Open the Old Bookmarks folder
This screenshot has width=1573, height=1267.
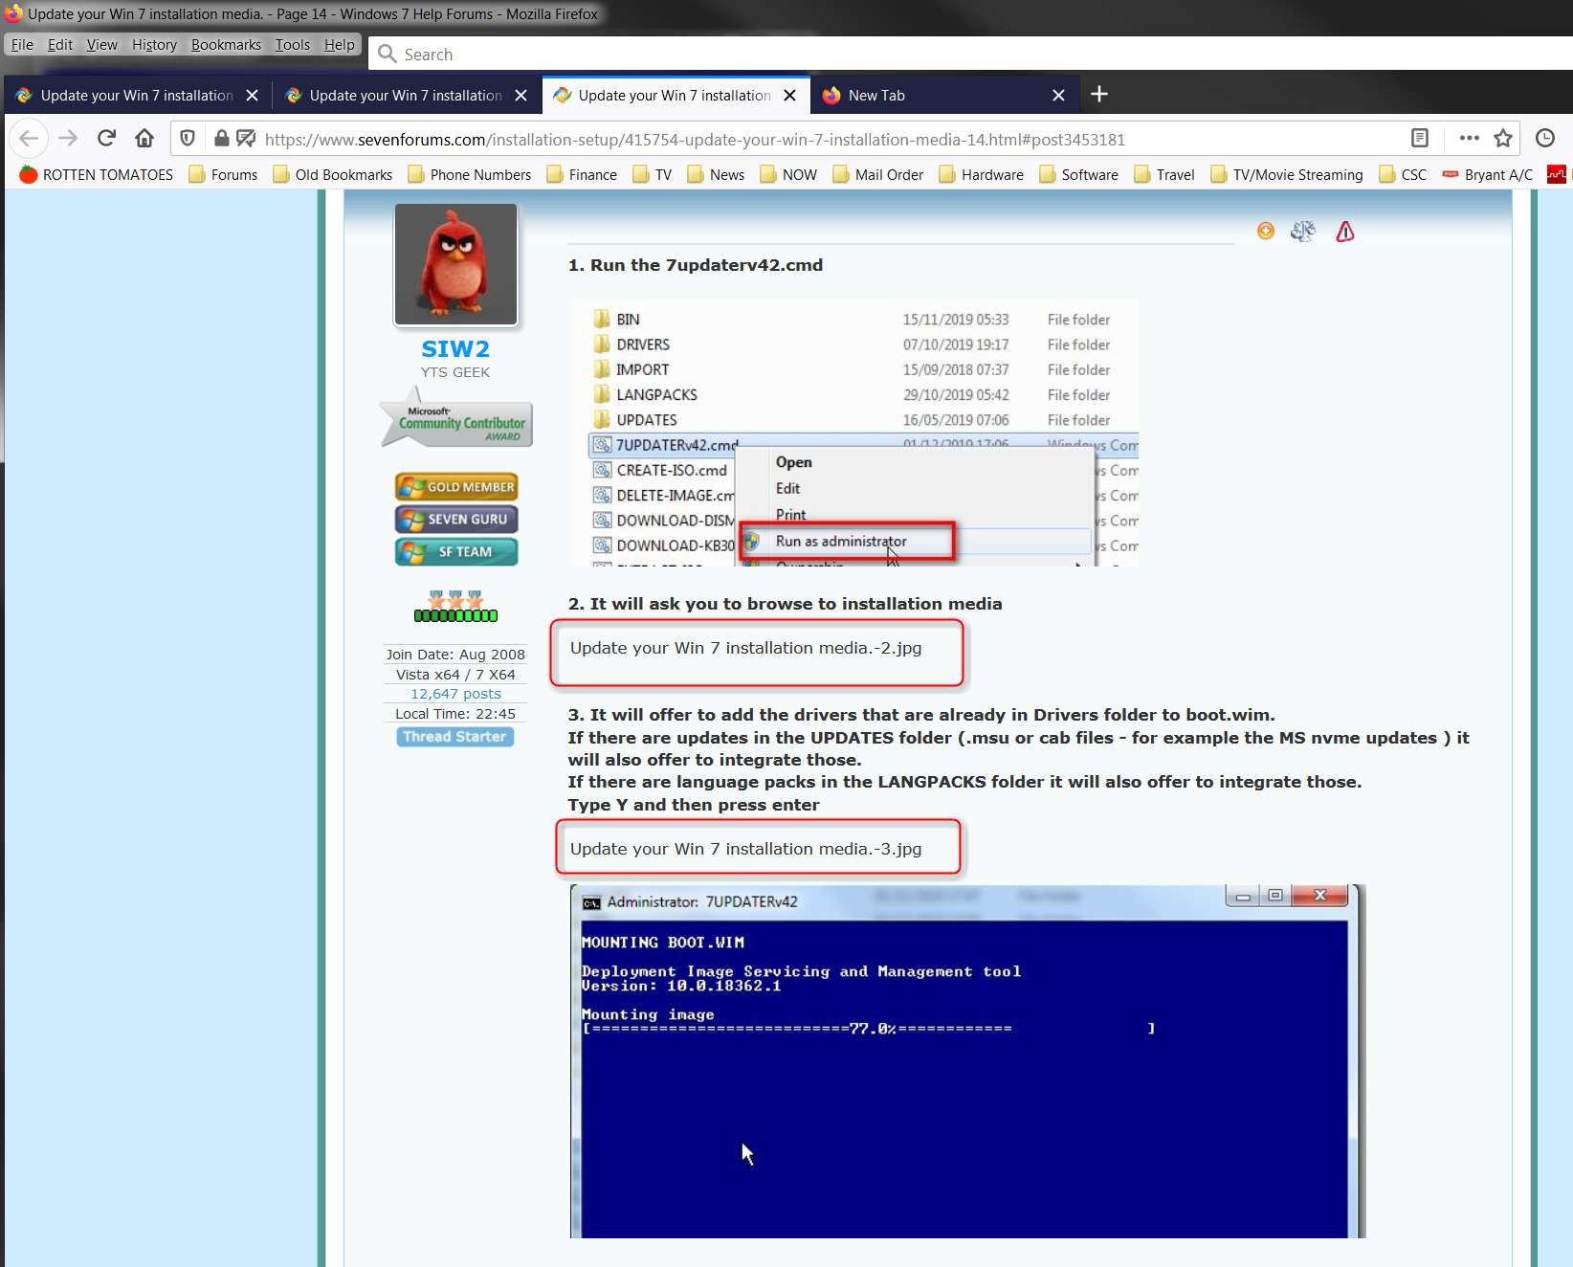point(333,174)
